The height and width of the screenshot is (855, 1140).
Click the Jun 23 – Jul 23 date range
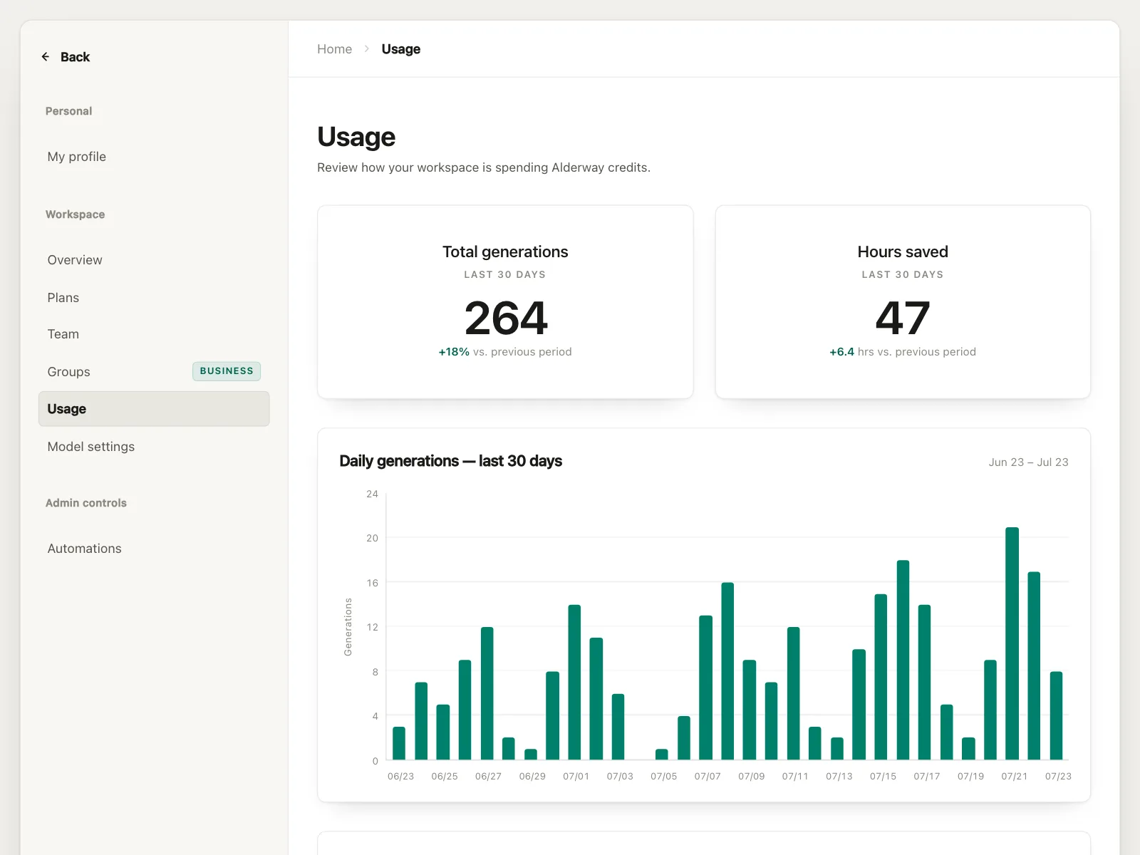1028,462
